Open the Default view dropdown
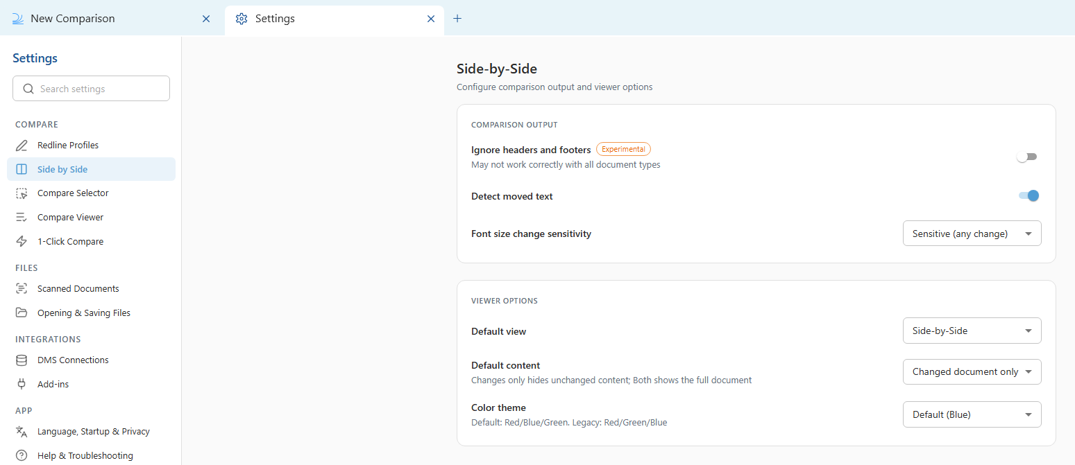 pos(972,331)
